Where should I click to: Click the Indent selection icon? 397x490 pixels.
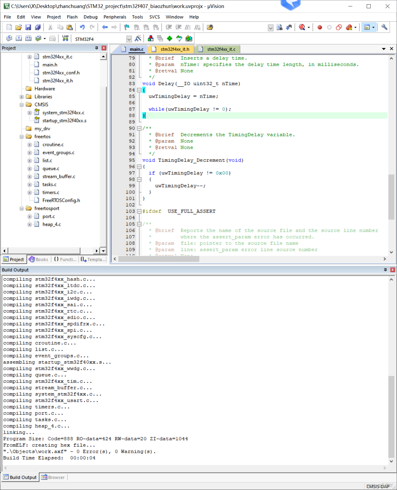pos(169,27)
